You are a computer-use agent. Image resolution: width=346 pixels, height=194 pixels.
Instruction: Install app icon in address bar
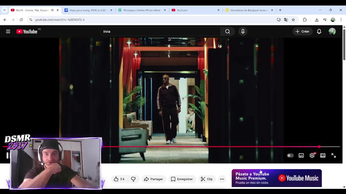point(279,20)
